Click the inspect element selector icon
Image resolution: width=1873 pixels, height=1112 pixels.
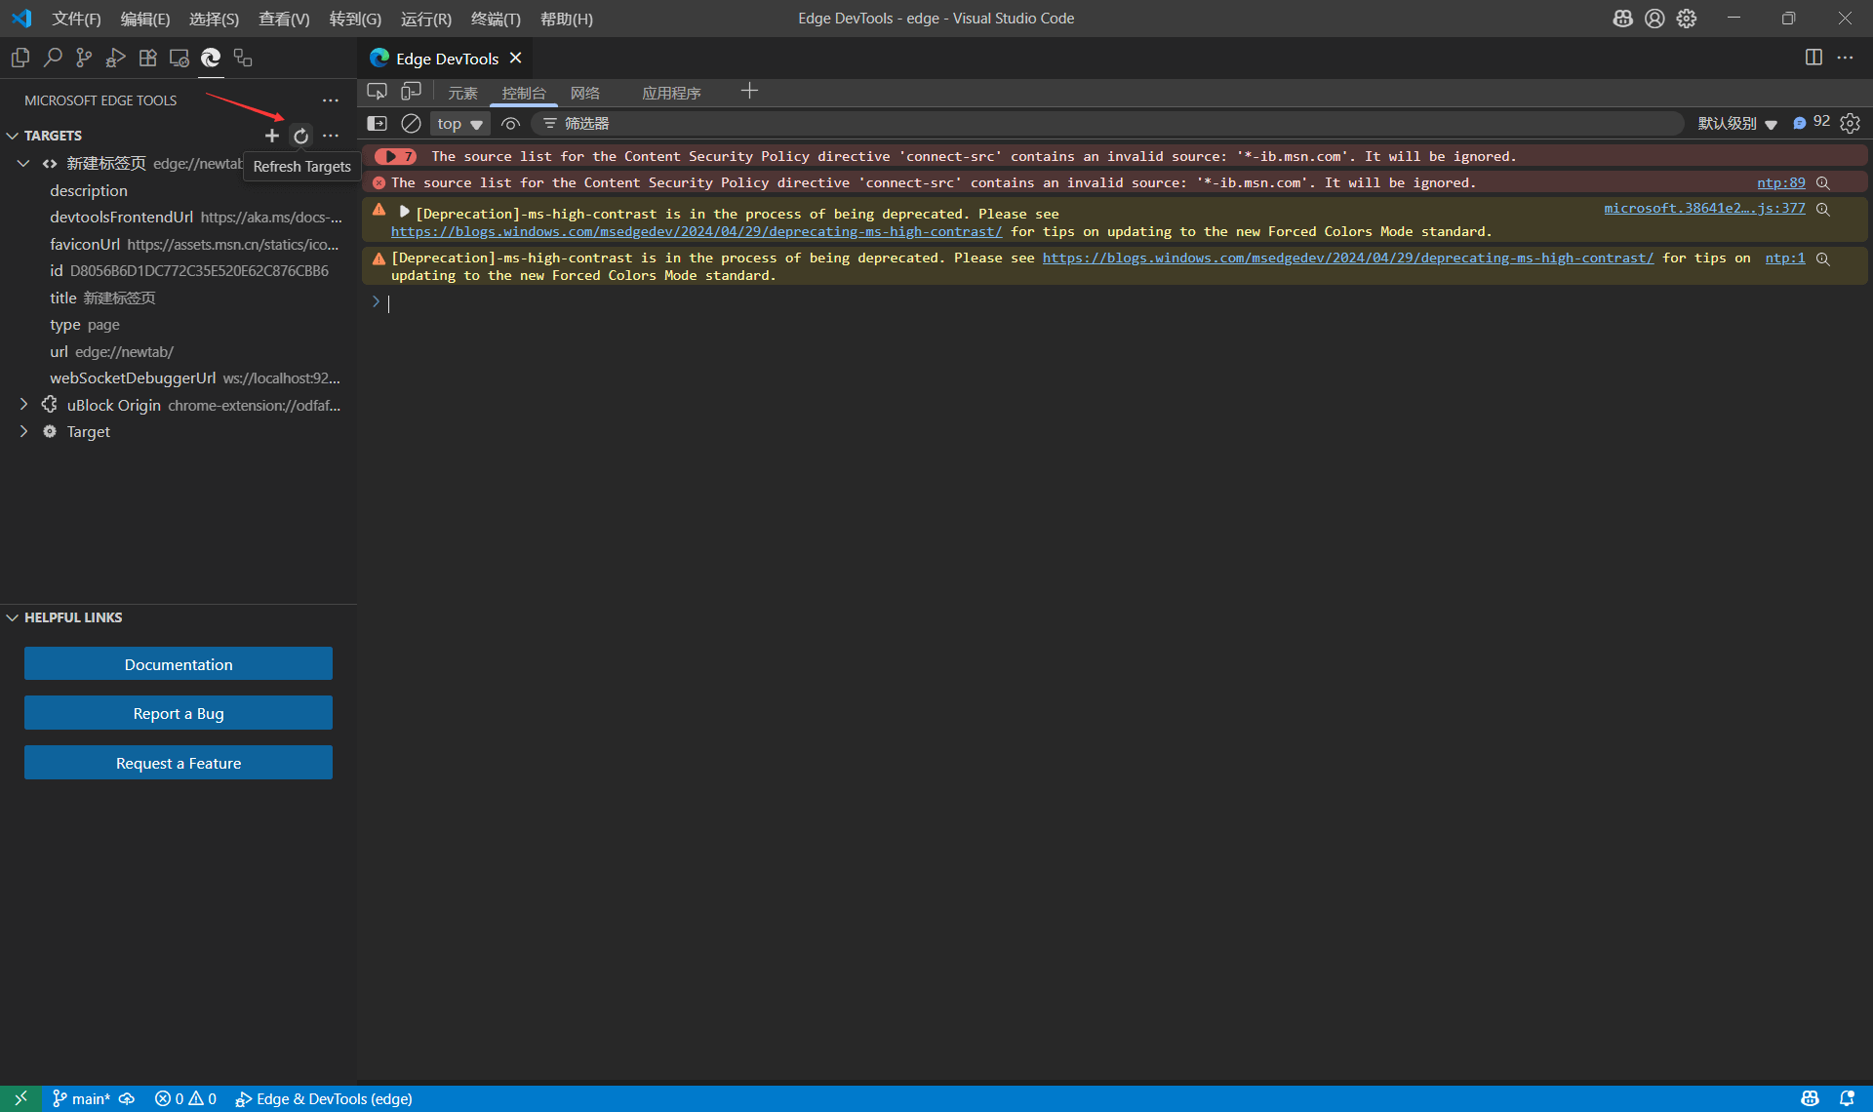tap(378, 92)
